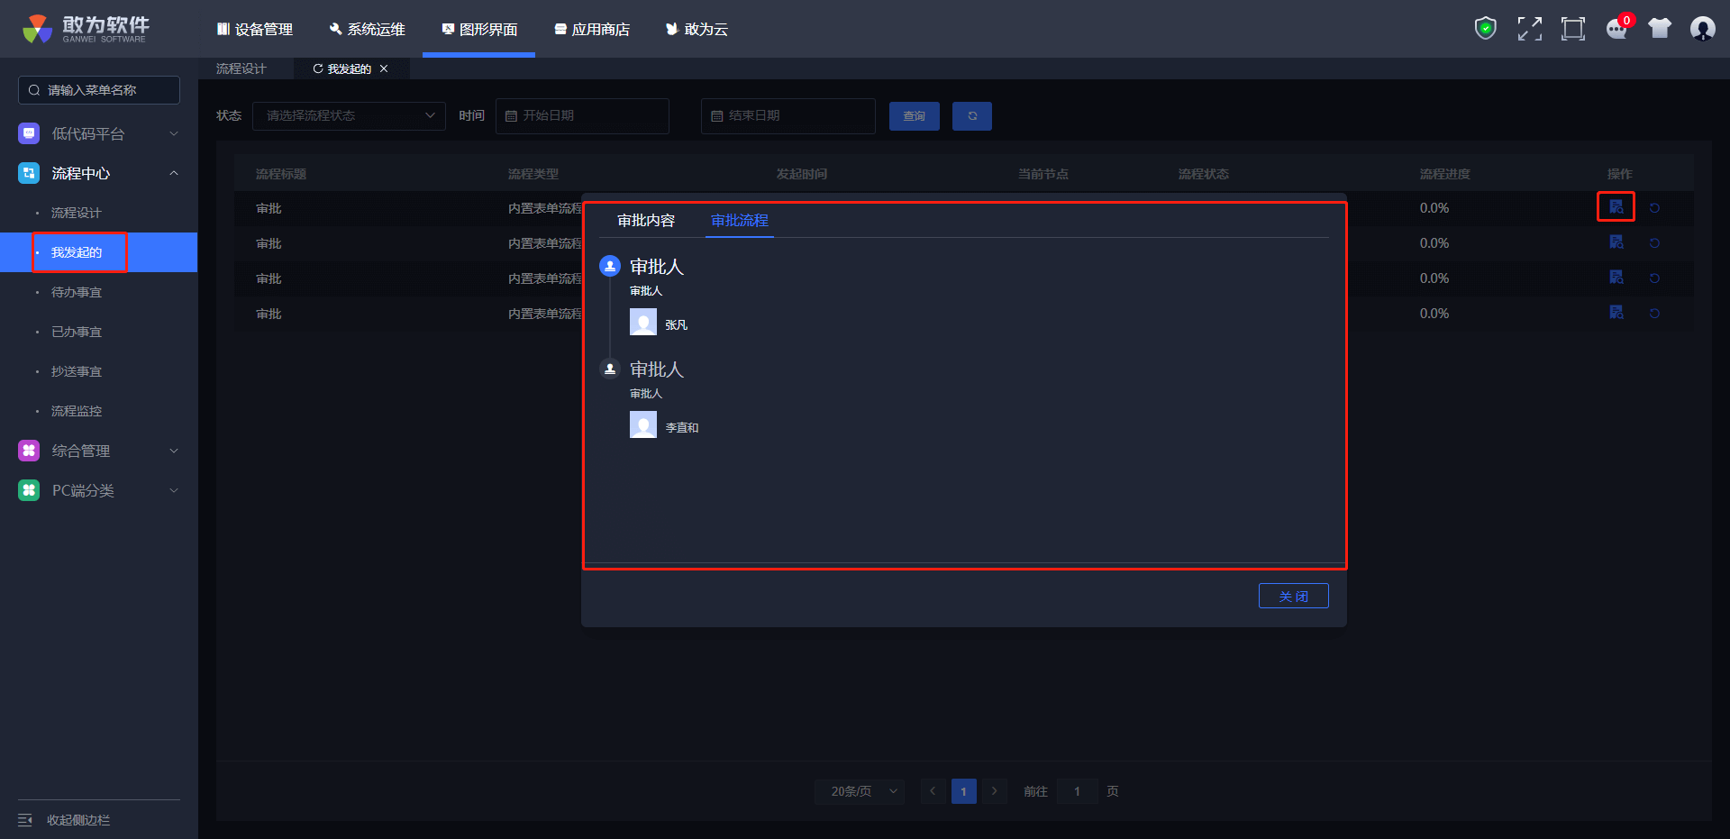Screen dimensions: 1730x839
Task: View details icon for first approval row
Action: [1616, 207]
